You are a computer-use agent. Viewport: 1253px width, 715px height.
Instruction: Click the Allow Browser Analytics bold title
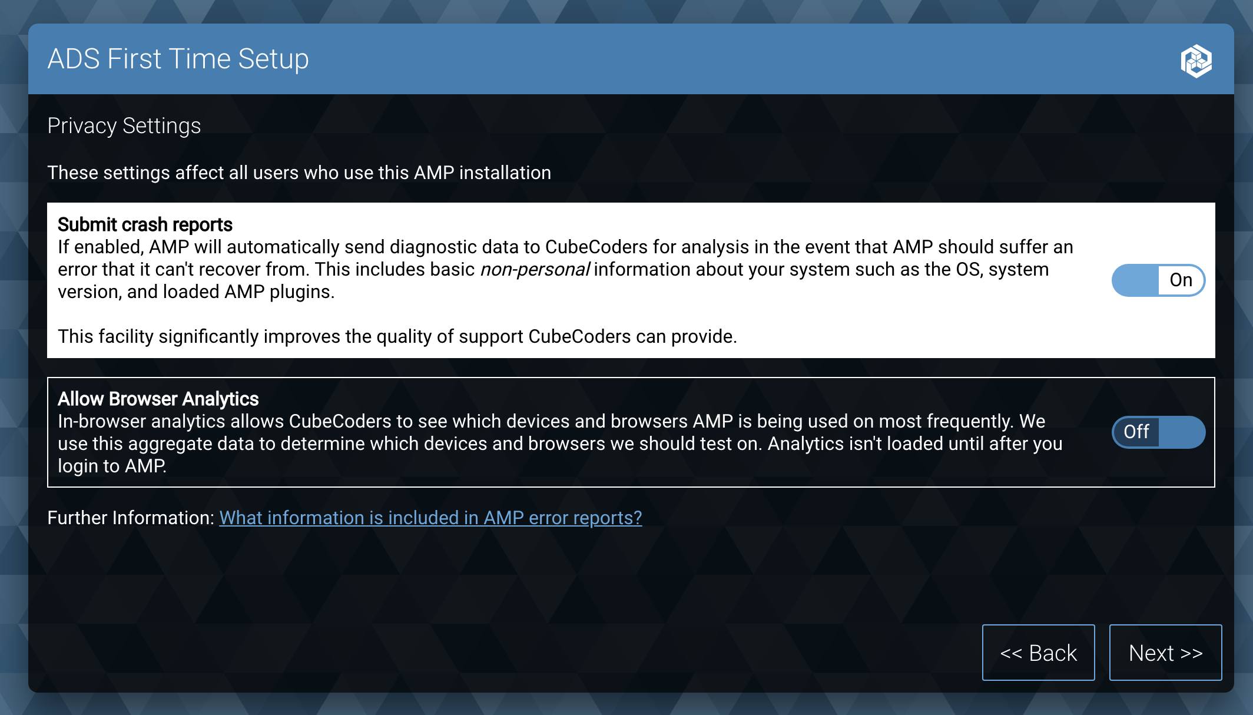[x=158, y=398]
